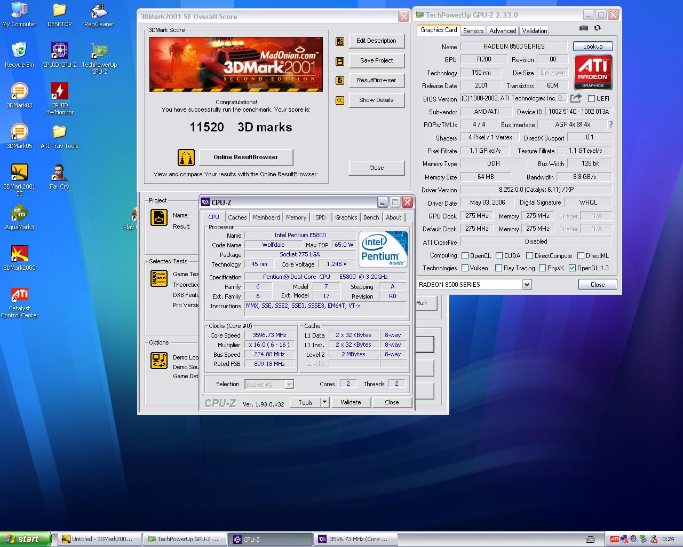
Task: Switch to the Advanced tab in GPU-Z
Action: [x=503, y=31]
